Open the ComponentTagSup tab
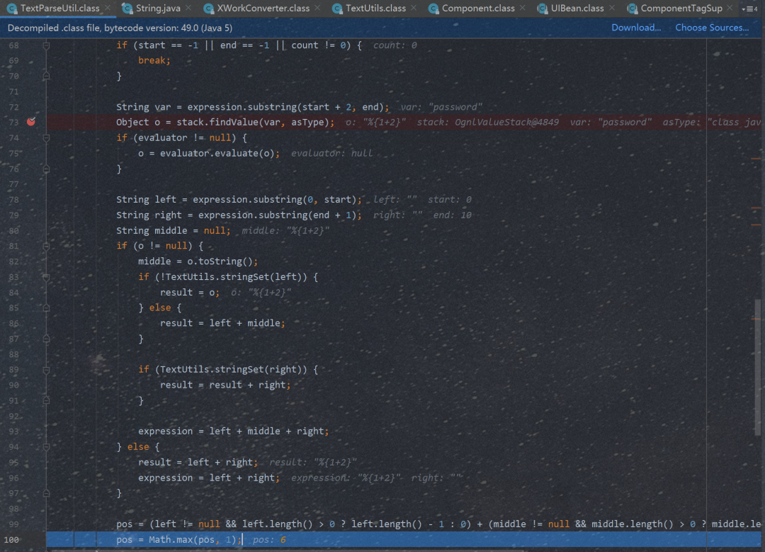 point(681,9)
